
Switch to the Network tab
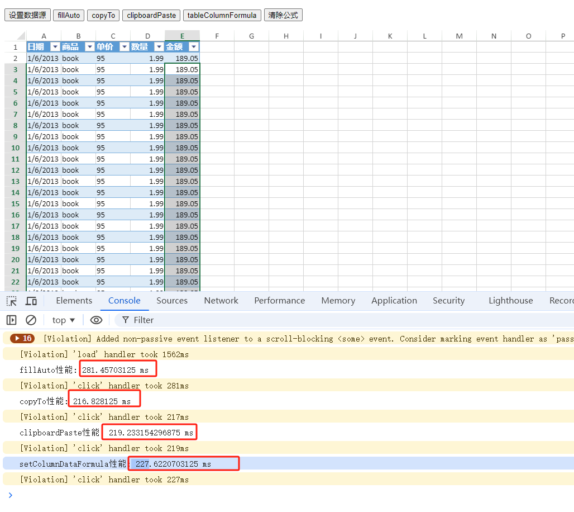pyautogui.click(x=221, y=301)
